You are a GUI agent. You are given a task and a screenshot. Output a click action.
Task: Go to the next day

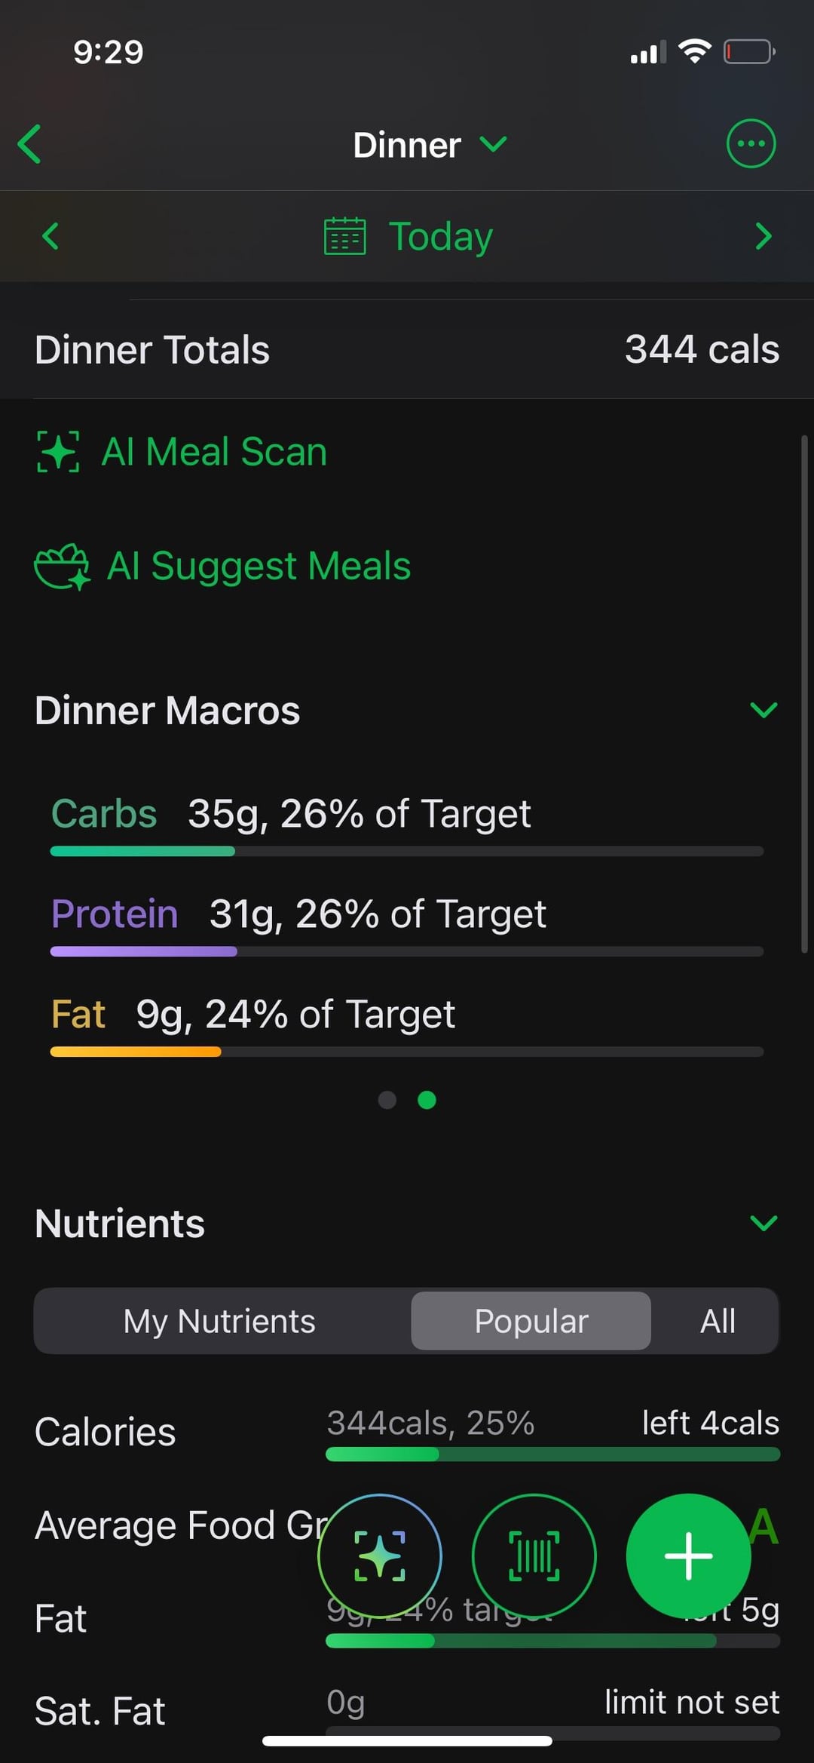(763, 236)
